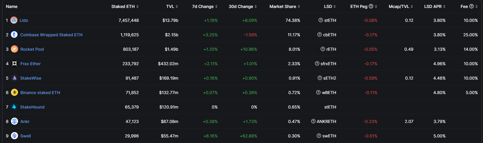The height and width of the screenshot is (143, 483).
Task: Sort by 7d Change column
Action: (205, 6)
